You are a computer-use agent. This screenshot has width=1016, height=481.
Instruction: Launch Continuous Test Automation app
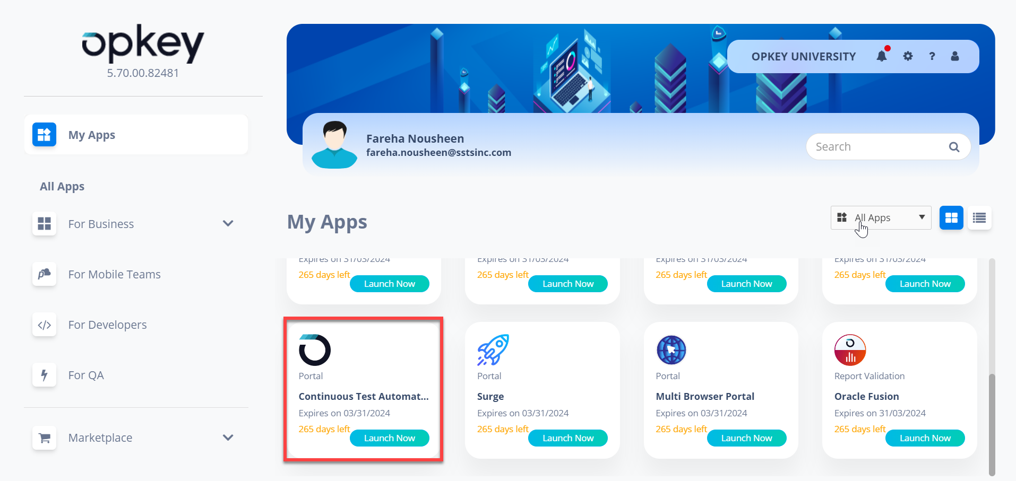pyautogui.click(x=390, y=438)
